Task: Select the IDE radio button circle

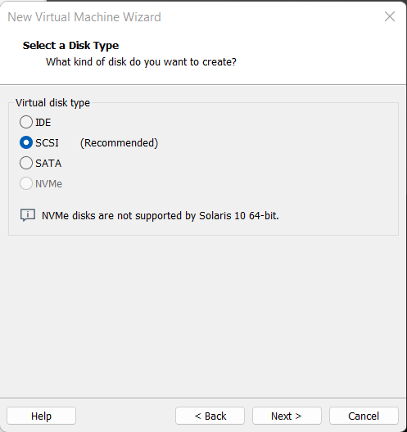Action: tap(26, 122)
